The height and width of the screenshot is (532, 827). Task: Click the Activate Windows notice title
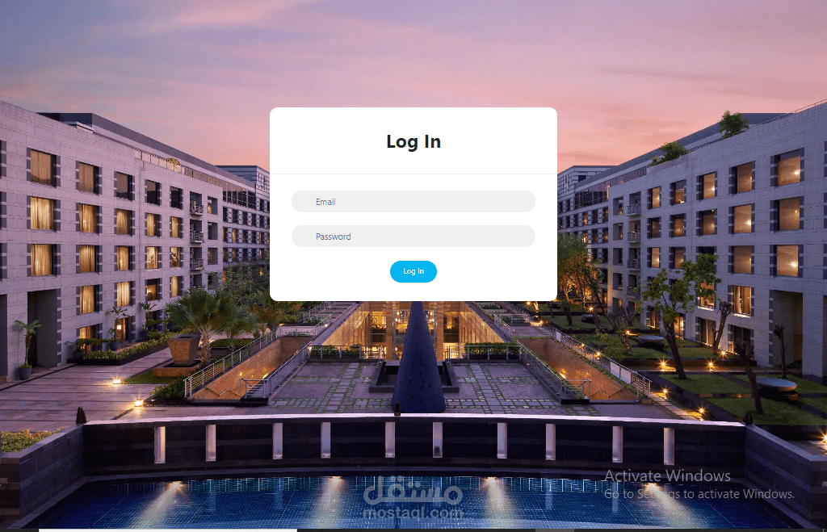pos(667,476)
